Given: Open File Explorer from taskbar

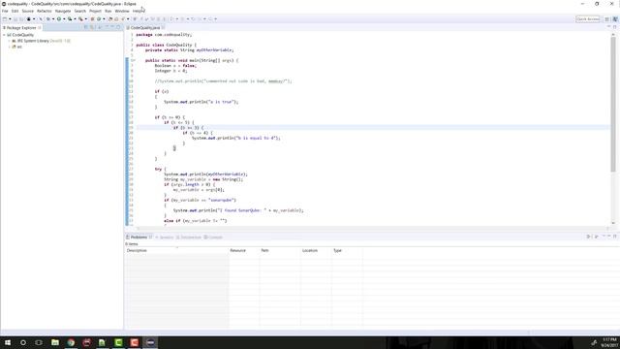Looking at the screenshot, I should click(x=55, y=342).
